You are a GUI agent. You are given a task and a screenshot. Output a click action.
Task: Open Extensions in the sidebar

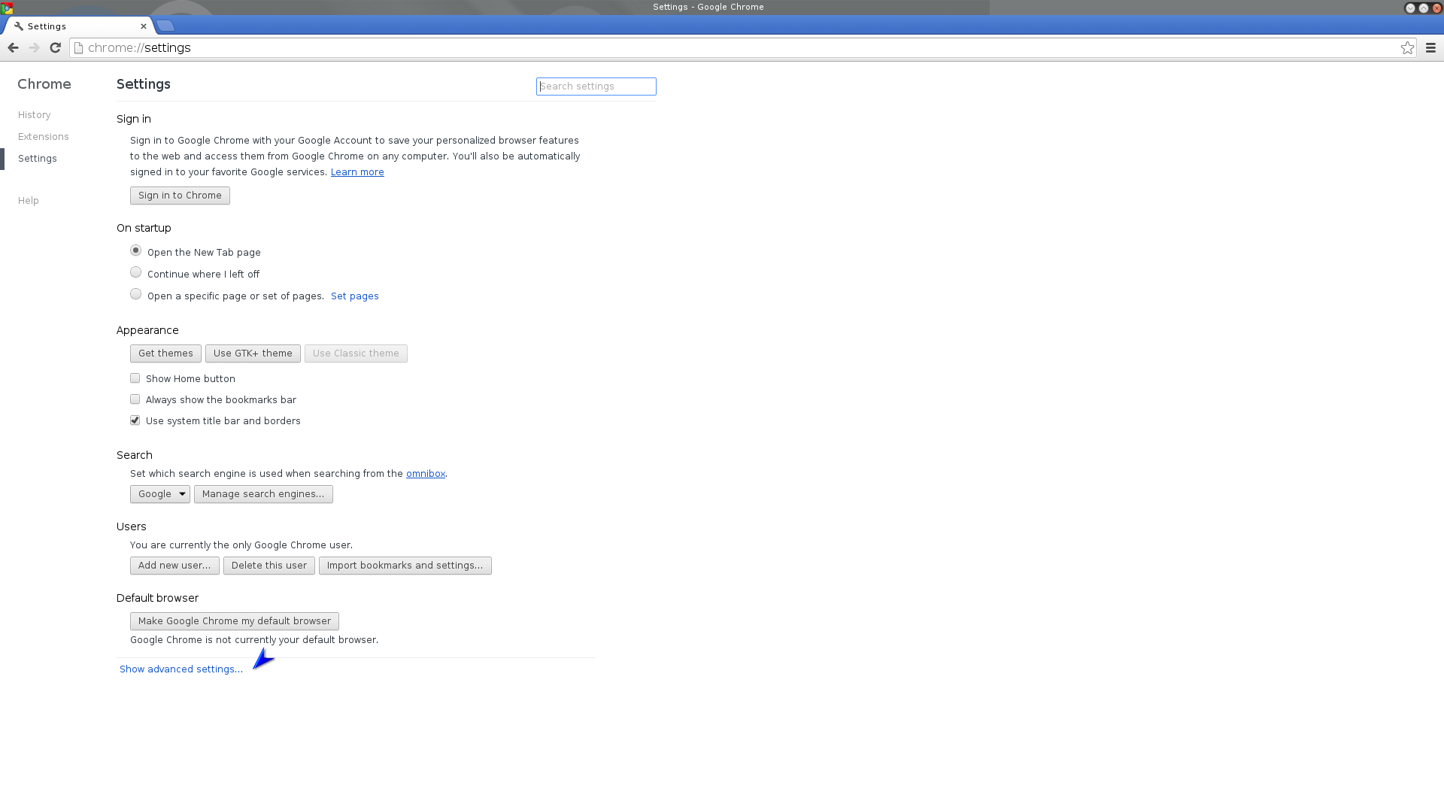point(44,137)
